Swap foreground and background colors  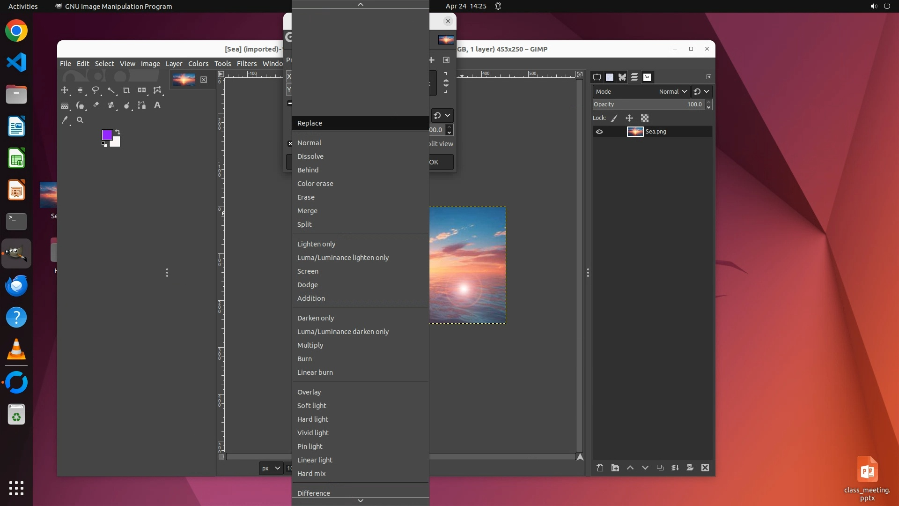[x=118, y=132]
